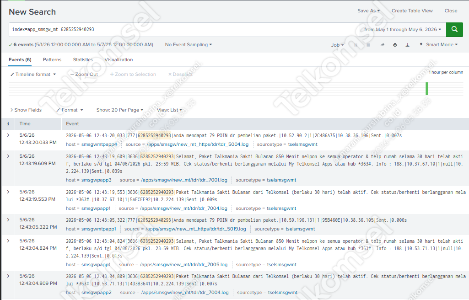Open the Job menu
This screenshot has height=300, width=469.
coord(337,45)
